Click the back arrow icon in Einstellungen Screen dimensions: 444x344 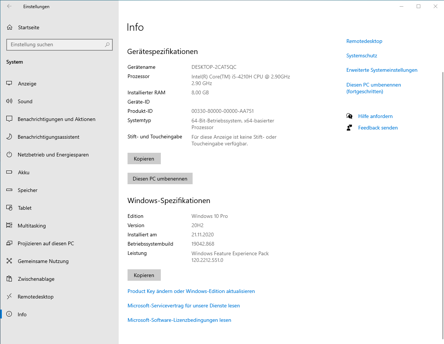click(9, 6)
